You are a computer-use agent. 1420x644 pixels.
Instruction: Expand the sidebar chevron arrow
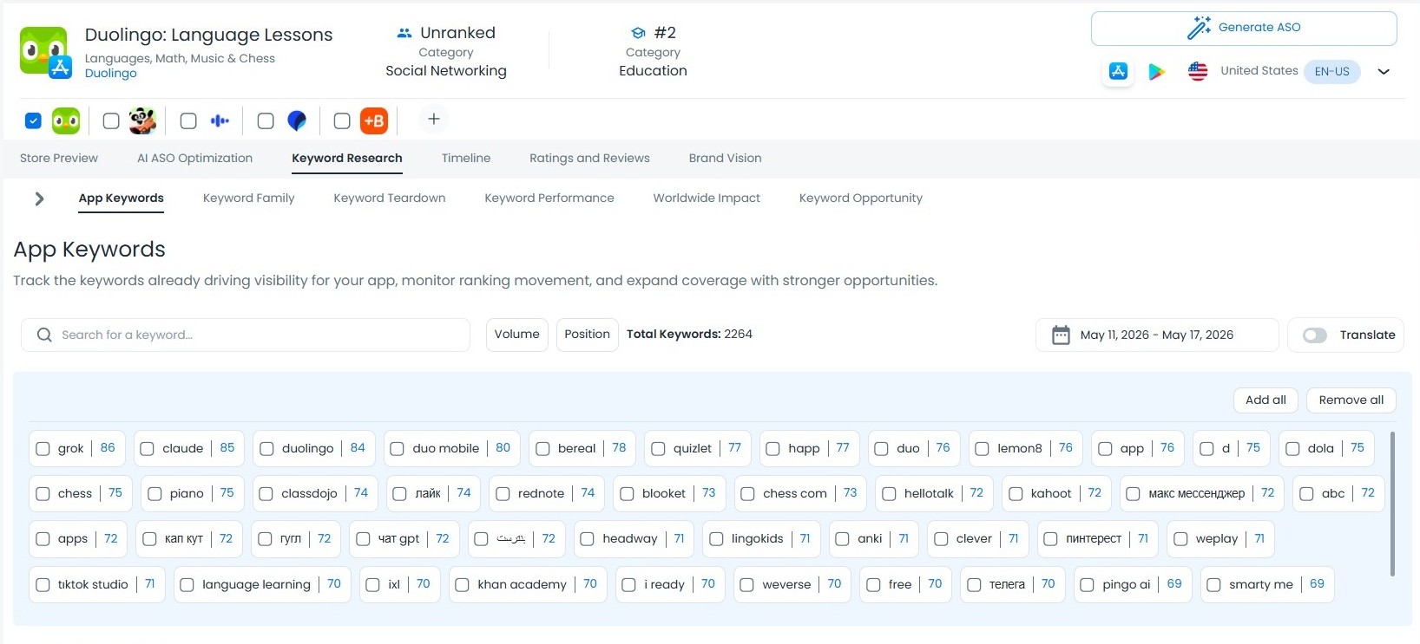tap(38, 198)
